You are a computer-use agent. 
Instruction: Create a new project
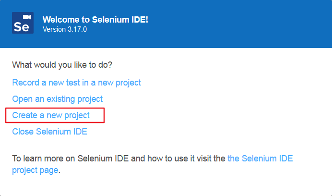pos(51,115)
